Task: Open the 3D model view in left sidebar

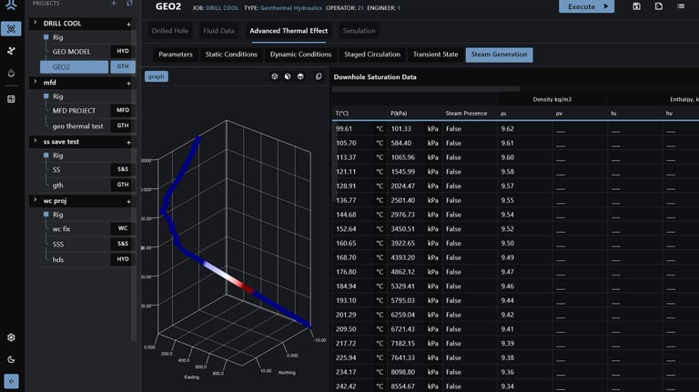Action: pyautogui.click(x=11, y=29)
